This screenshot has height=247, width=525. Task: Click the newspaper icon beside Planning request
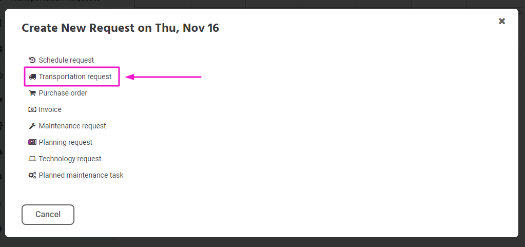pyautogui.click(x=32, y=142)
